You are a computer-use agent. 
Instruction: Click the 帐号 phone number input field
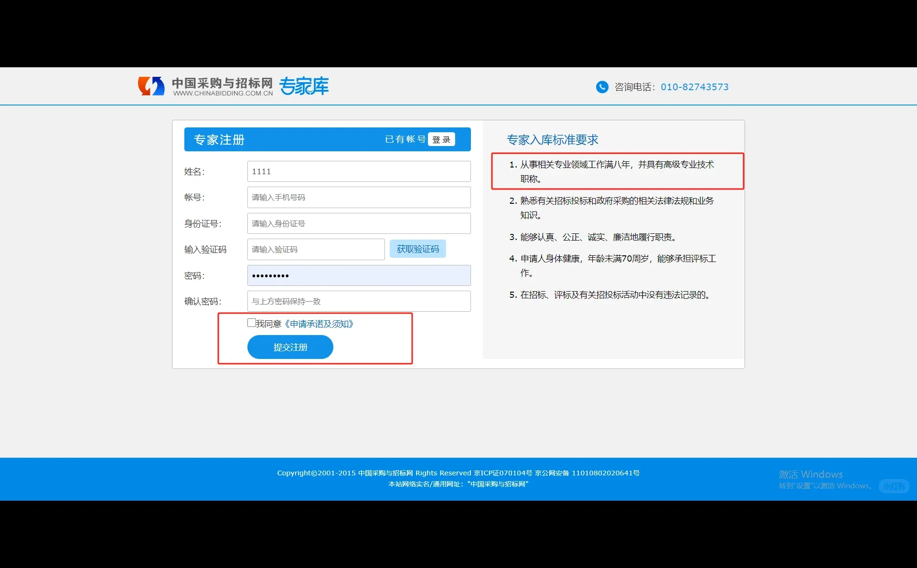tap(359, 197)
